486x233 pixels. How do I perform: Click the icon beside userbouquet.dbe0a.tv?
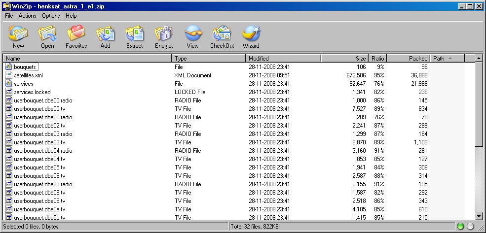click(9, 209)
